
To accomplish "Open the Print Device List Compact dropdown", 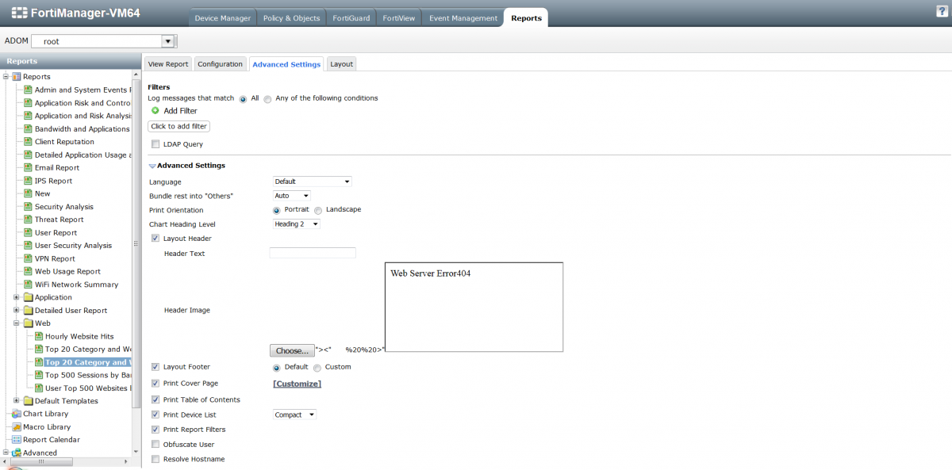I will point(294,415).
